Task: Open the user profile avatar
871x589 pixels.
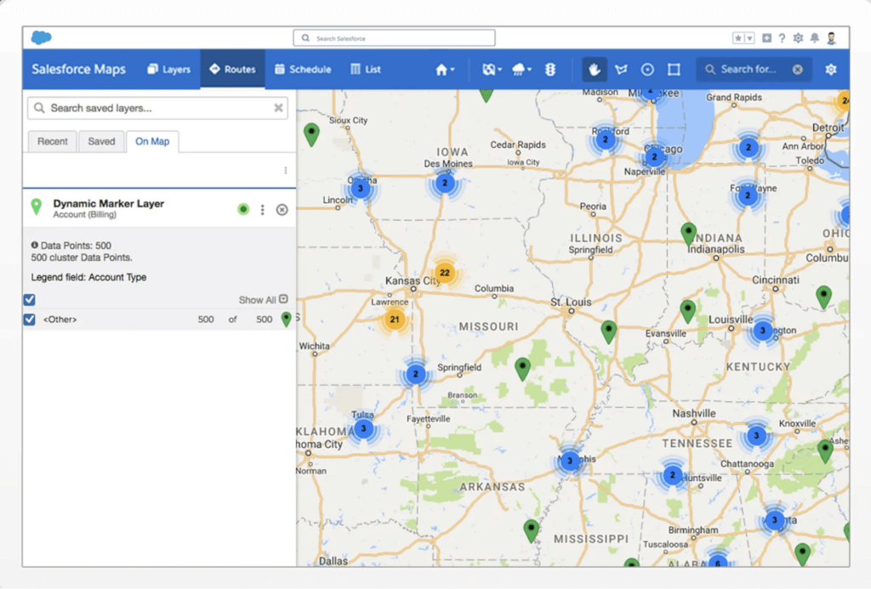Action: pyautogui.click(x=832, y=37)
